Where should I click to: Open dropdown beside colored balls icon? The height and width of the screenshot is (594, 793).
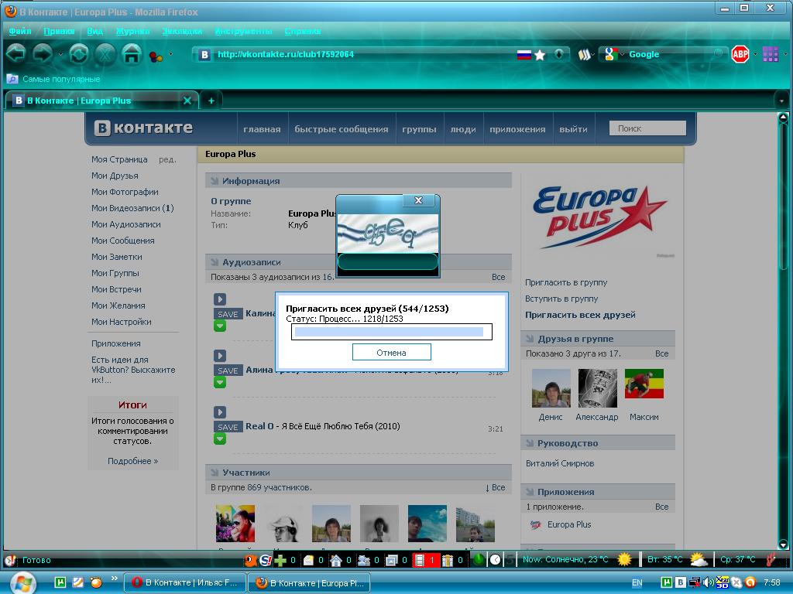tap(170, 54)
